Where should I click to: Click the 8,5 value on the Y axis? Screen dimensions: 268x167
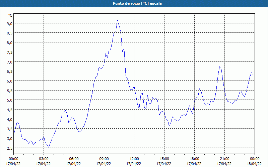(x=10, y=33)
